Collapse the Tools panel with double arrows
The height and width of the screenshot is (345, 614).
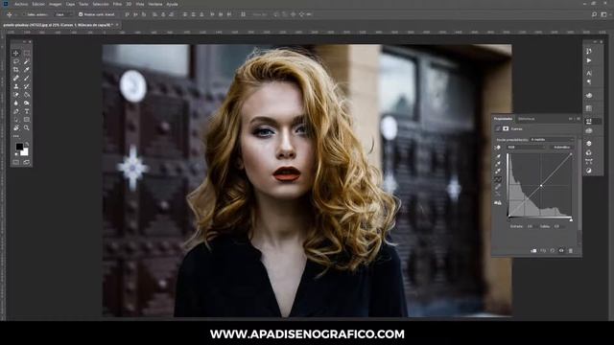click(x=23, y=41)
